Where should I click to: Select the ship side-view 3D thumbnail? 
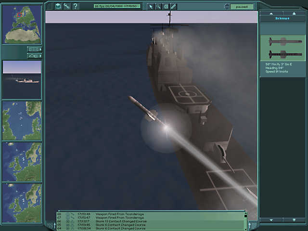point(22,79)
